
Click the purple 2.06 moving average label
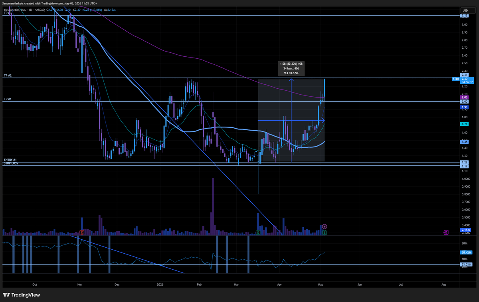click(x=464, y=97)
